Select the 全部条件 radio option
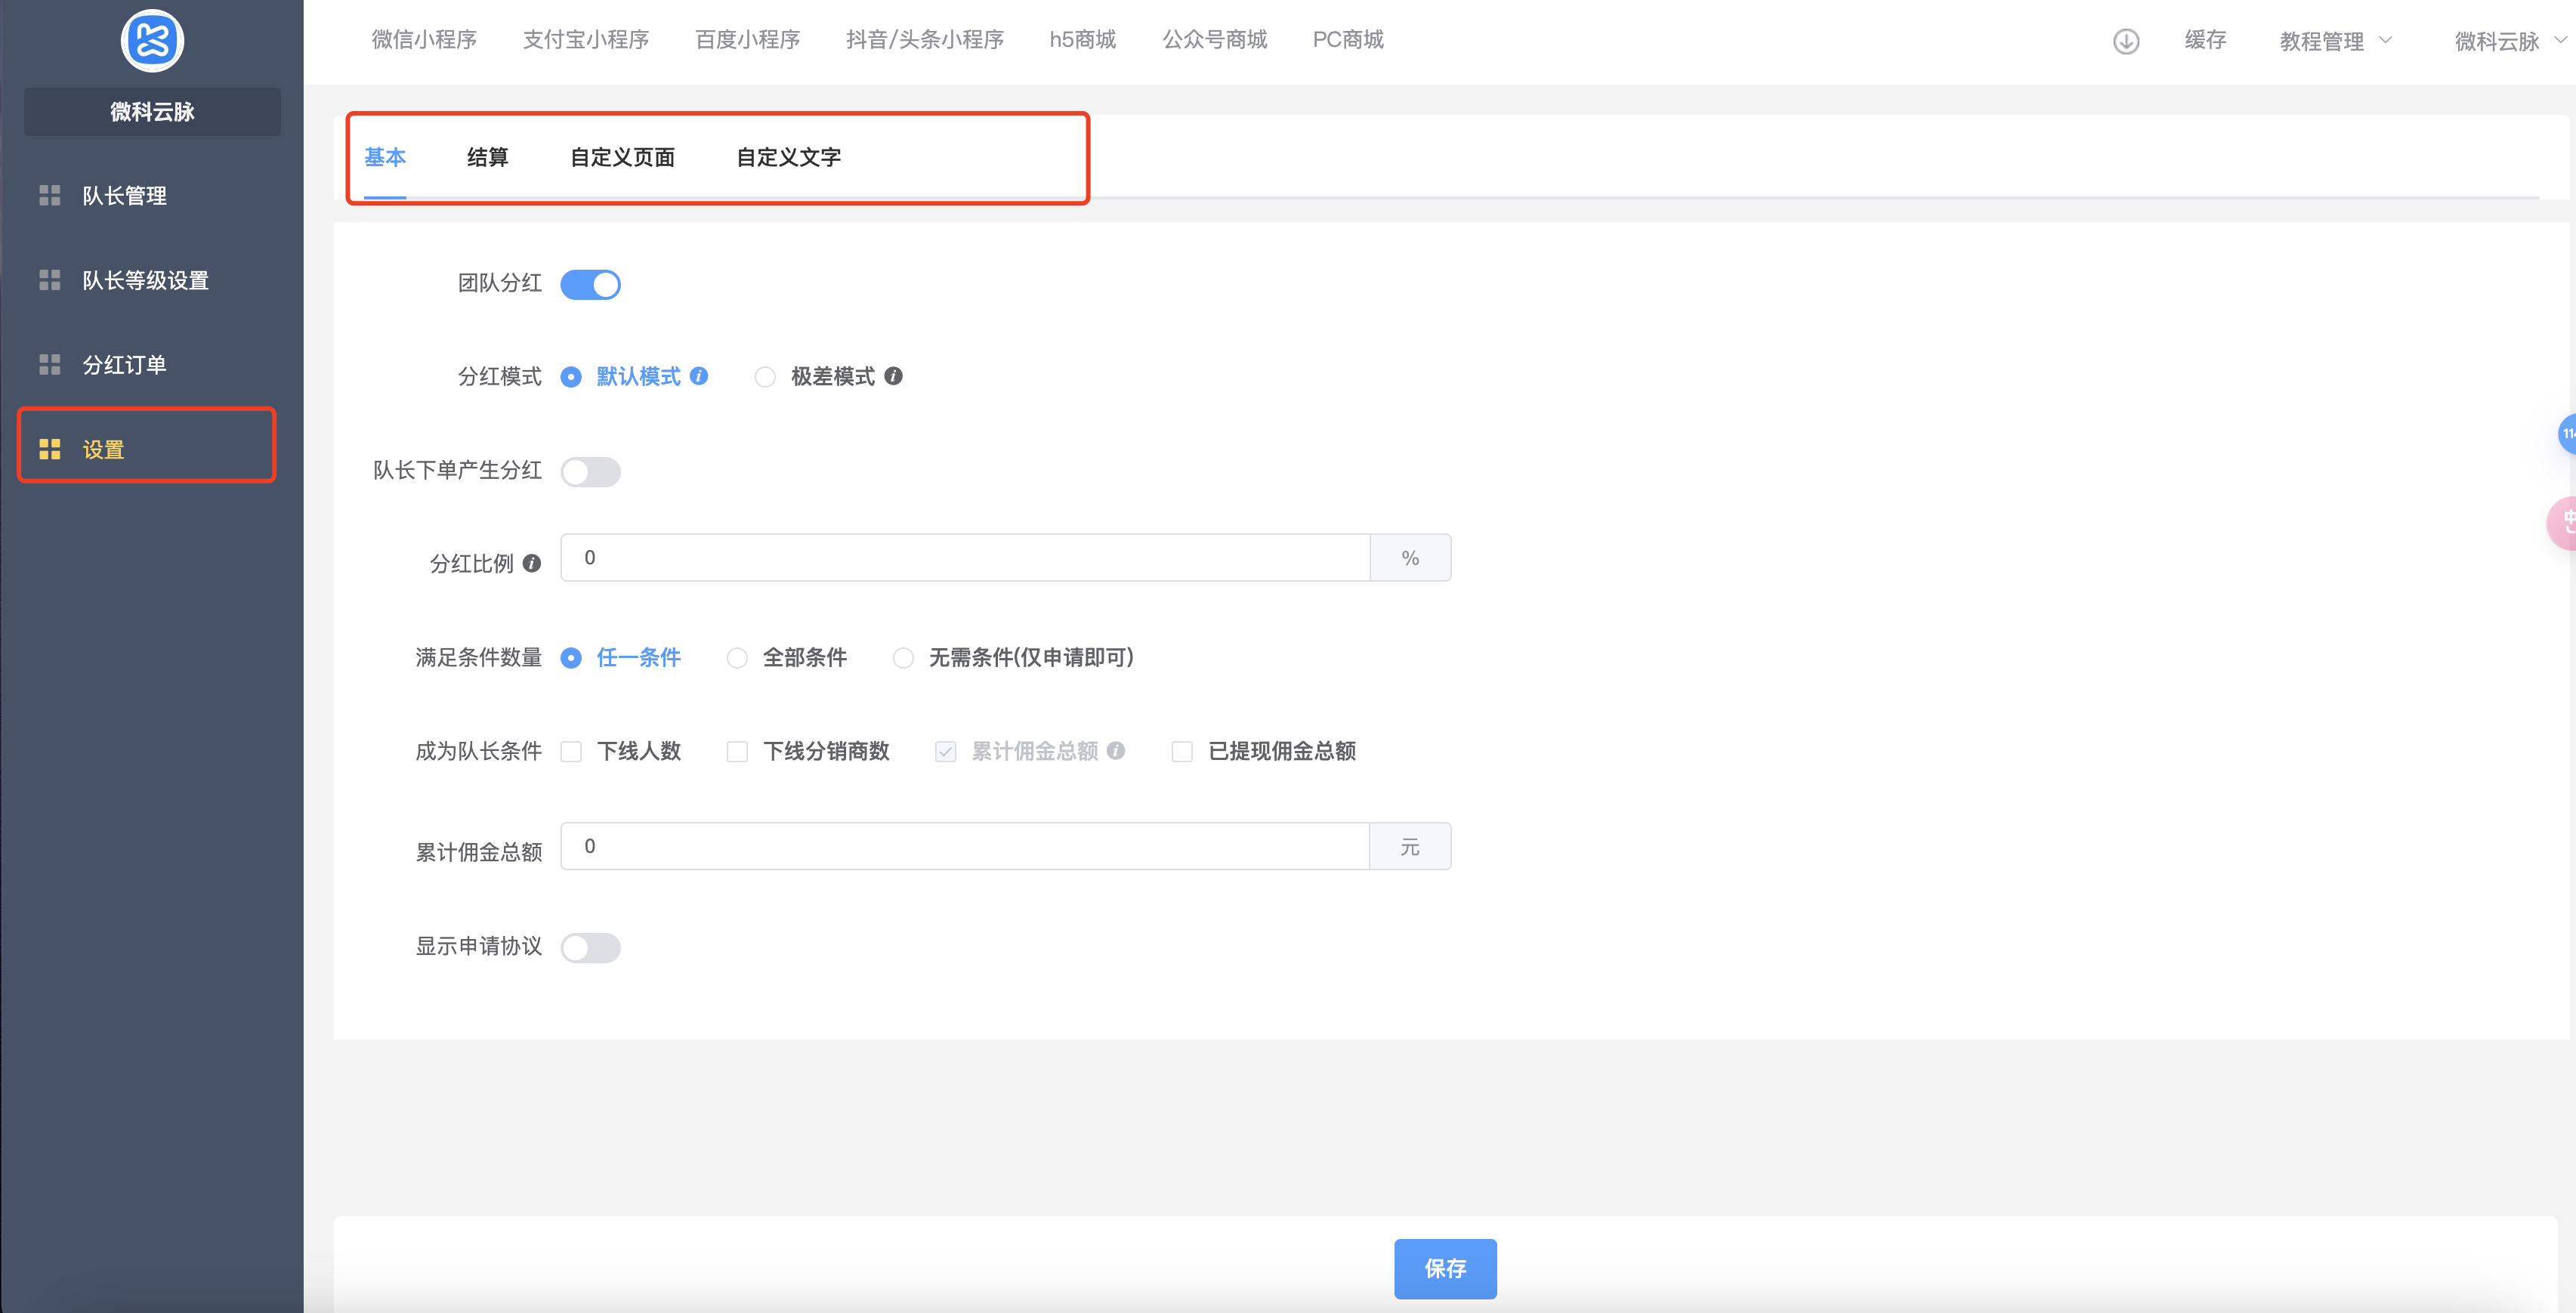 click(737, 658)
